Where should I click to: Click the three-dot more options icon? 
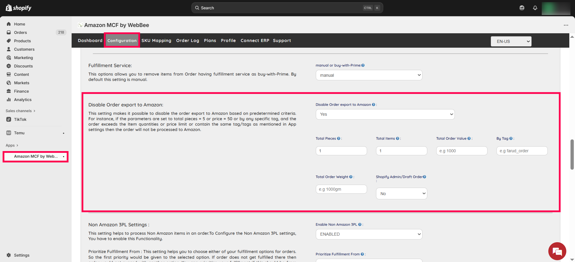click(566, 25)
